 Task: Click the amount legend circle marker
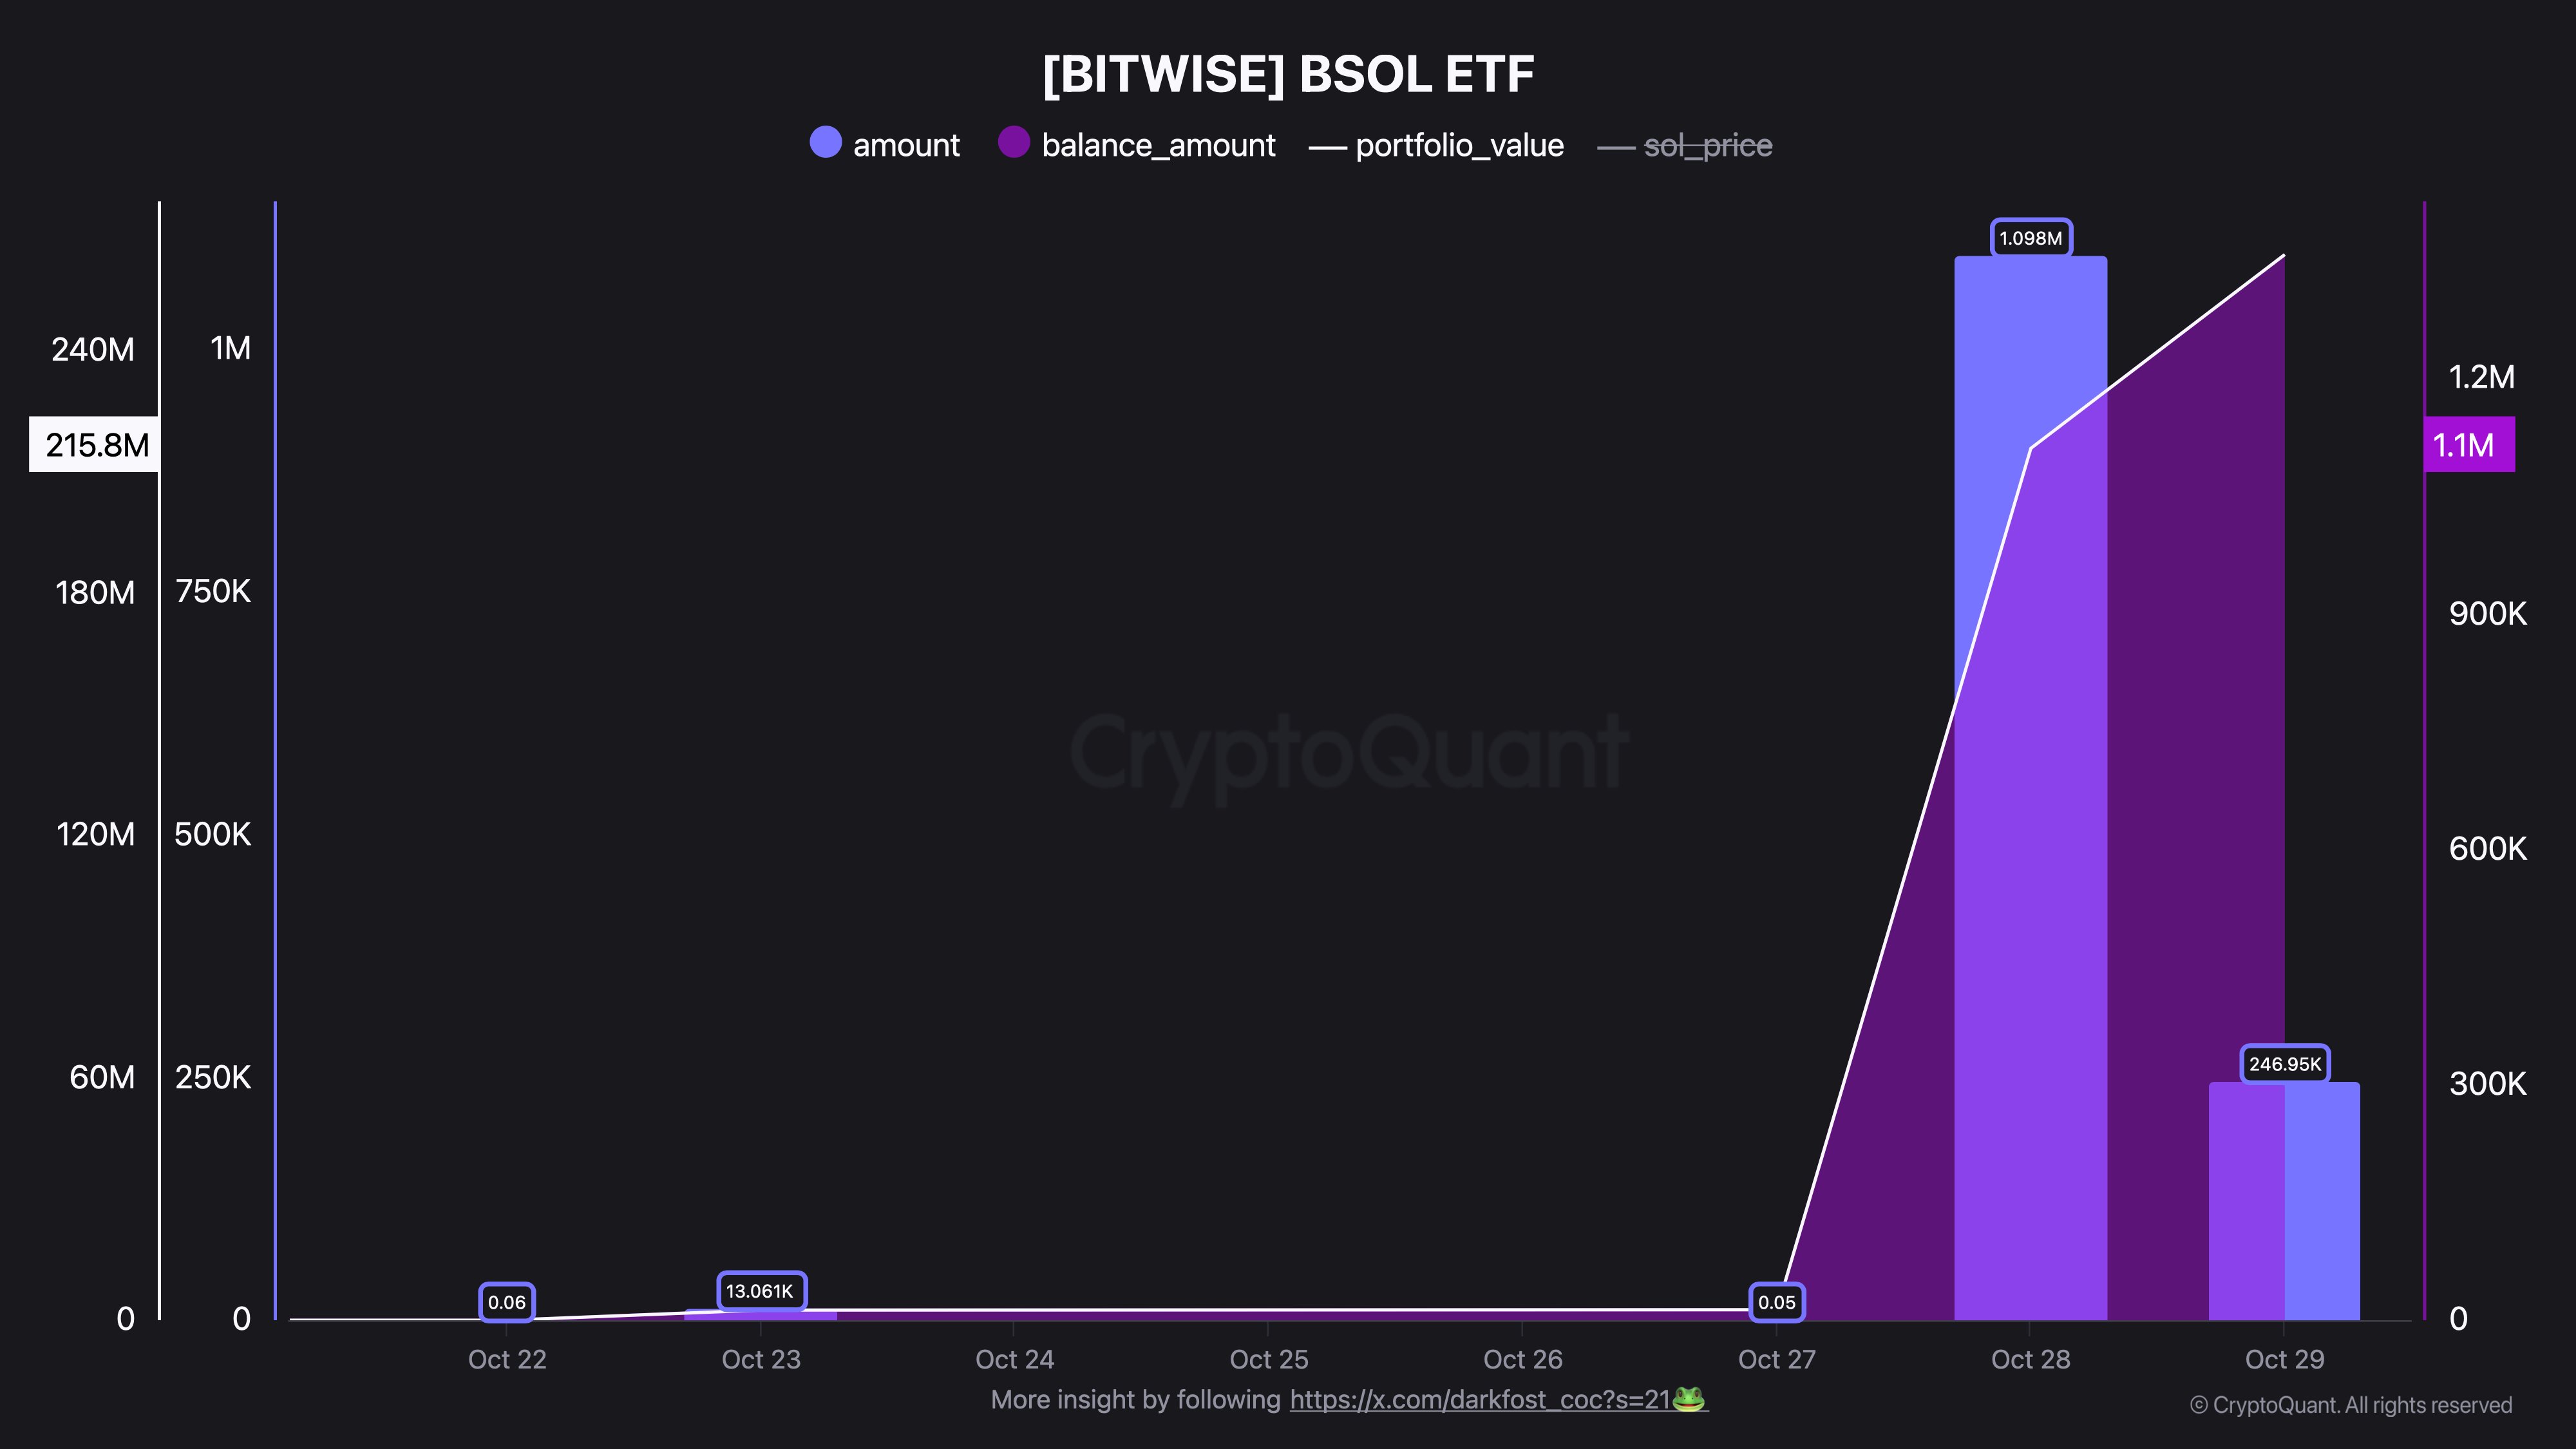pyautogui.click(x=825, y=142)
